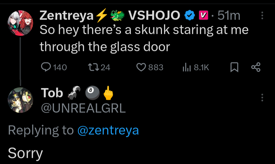Bookmark Zentreya's skunk tweet
The height and width of the screenshot is (164, 275).
click(x=234, y=67)
